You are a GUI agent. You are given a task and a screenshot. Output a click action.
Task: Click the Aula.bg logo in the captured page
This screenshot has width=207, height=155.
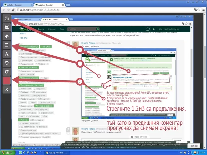25,29
